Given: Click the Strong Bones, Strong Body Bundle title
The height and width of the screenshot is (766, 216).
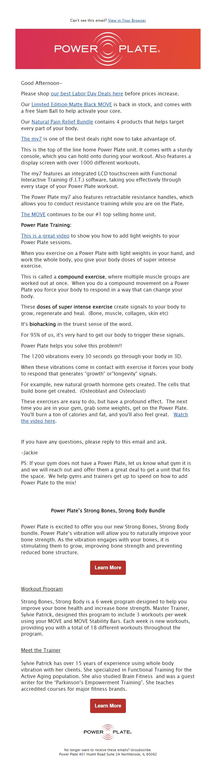Looking at the screenshot, I should [x=108, y=510].
